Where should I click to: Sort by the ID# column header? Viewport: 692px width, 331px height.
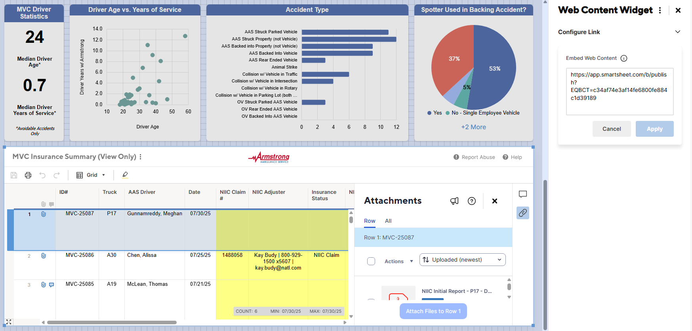[64, 192]
